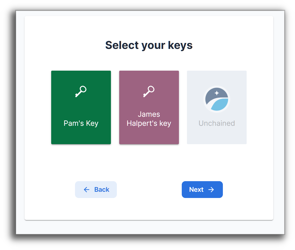The width and height of the screenshot is (295, 250).
Task: Click the Next button to proceed
Action: tap(202, 189)
